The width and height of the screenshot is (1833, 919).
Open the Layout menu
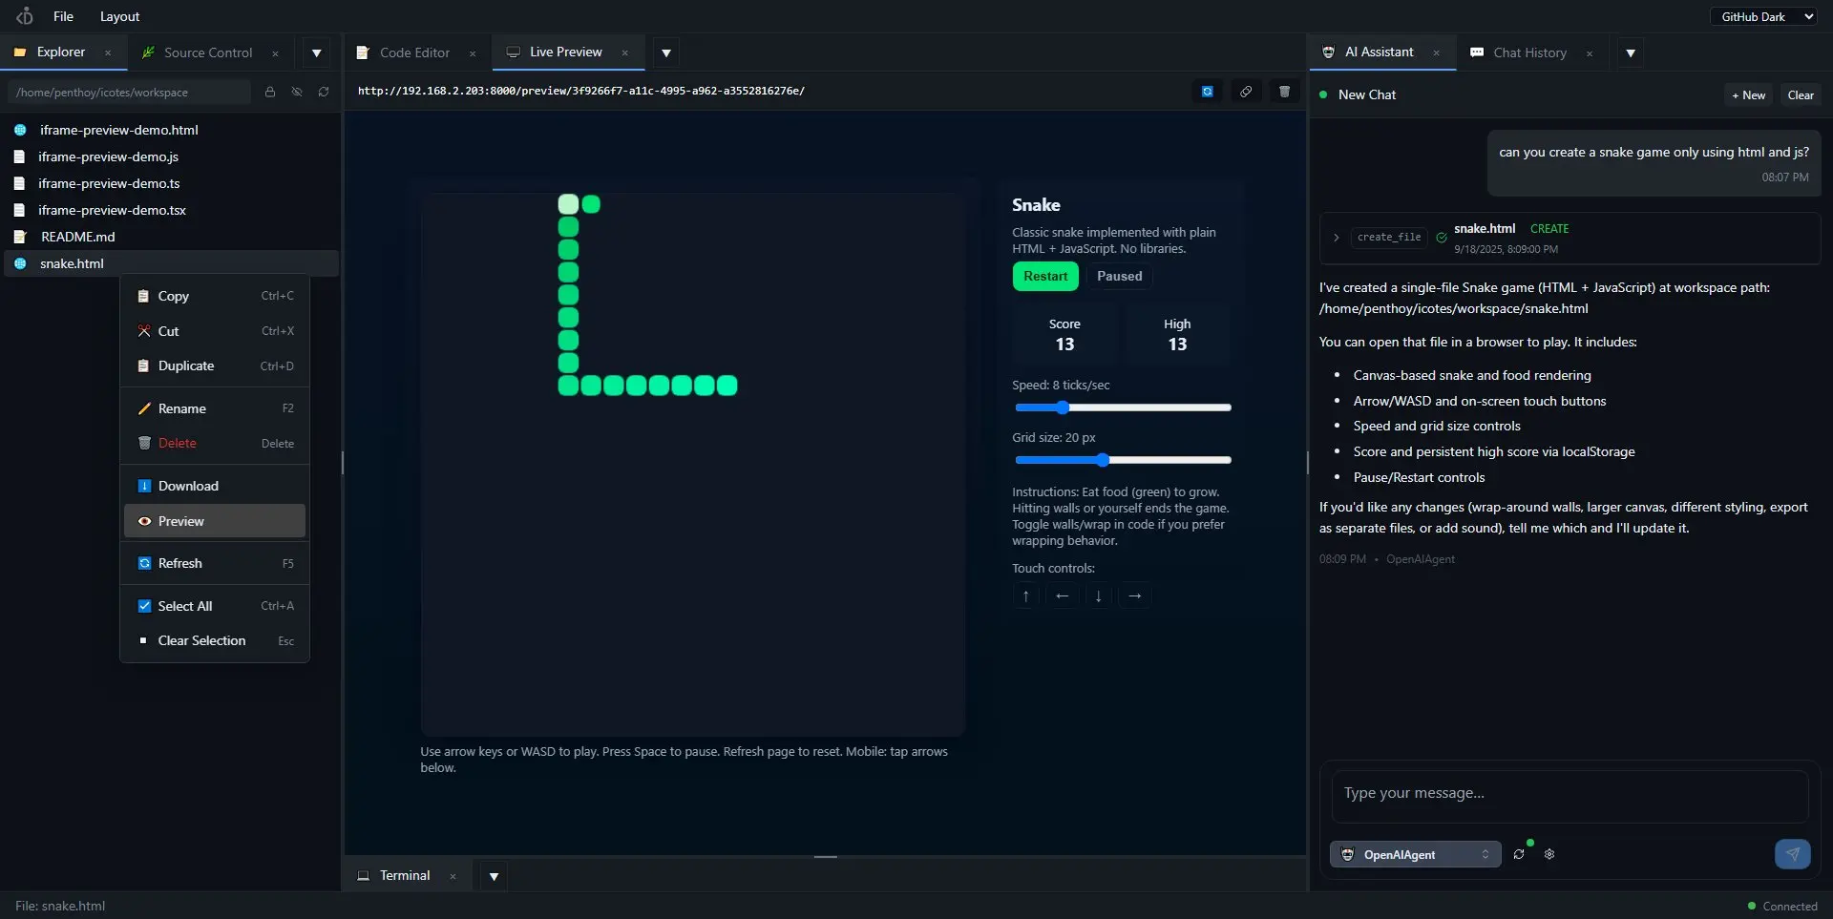(x=119, y=16)
